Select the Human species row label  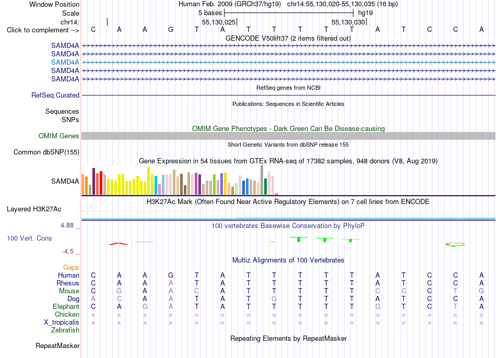(x=68, y=275)
